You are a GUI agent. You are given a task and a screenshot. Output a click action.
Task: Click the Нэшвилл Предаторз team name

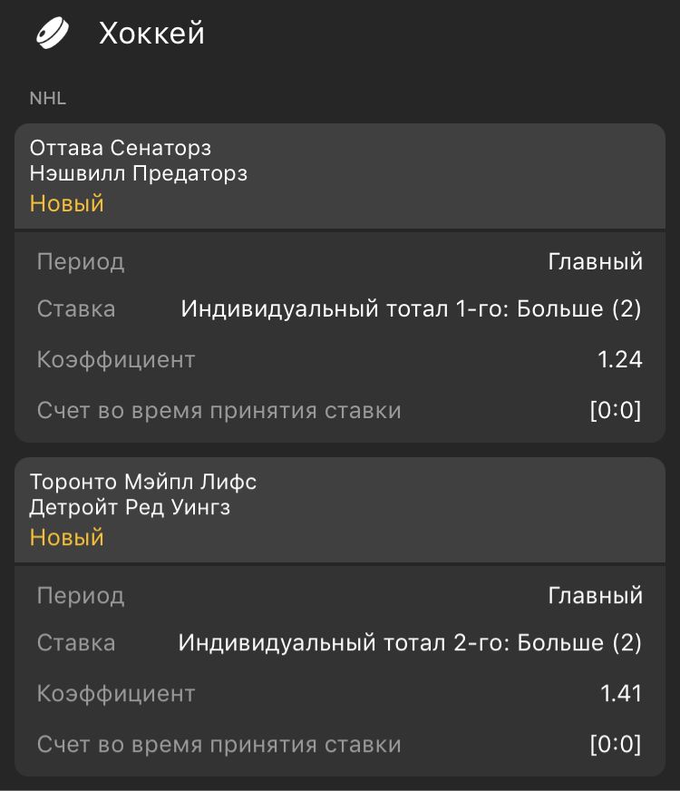click(x=139, y=173)
